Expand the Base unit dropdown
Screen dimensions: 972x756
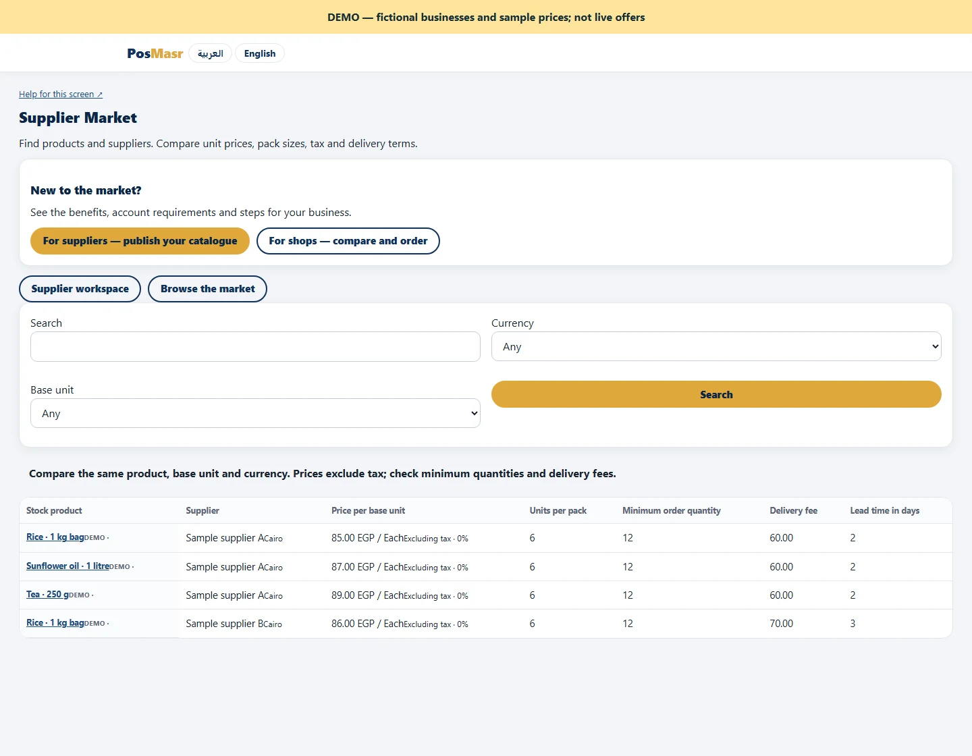click(255, 413)
